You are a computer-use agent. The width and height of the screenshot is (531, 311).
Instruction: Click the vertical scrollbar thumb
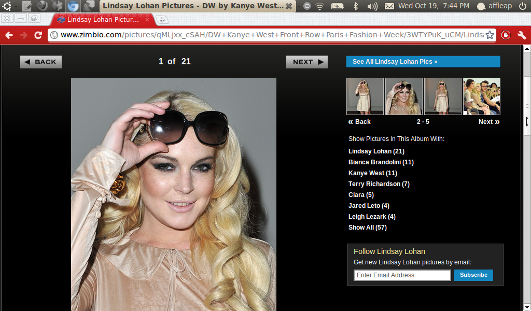(527, 106)
